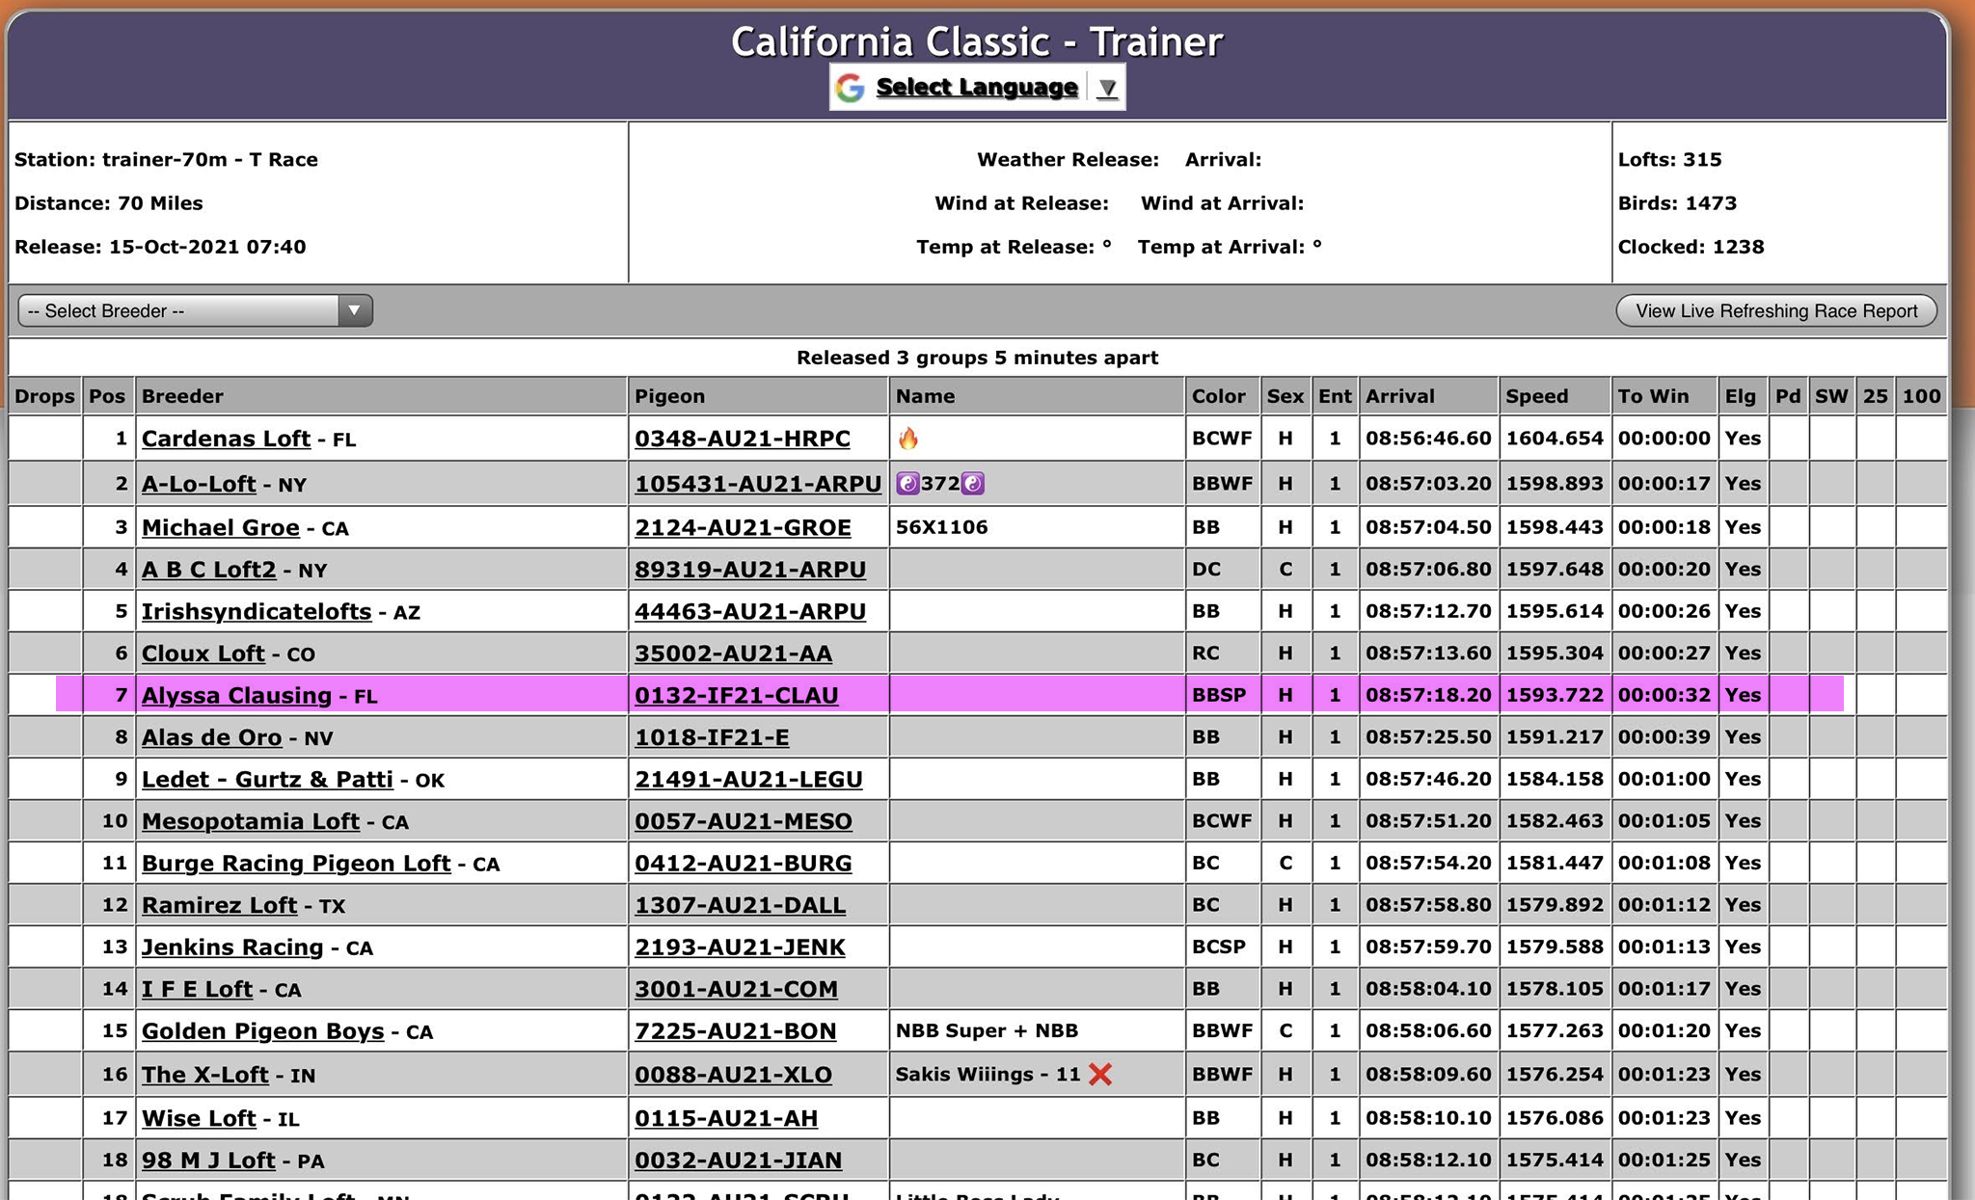
Task: Click the right yin-yang icon after 372
Action: point(973,484)
